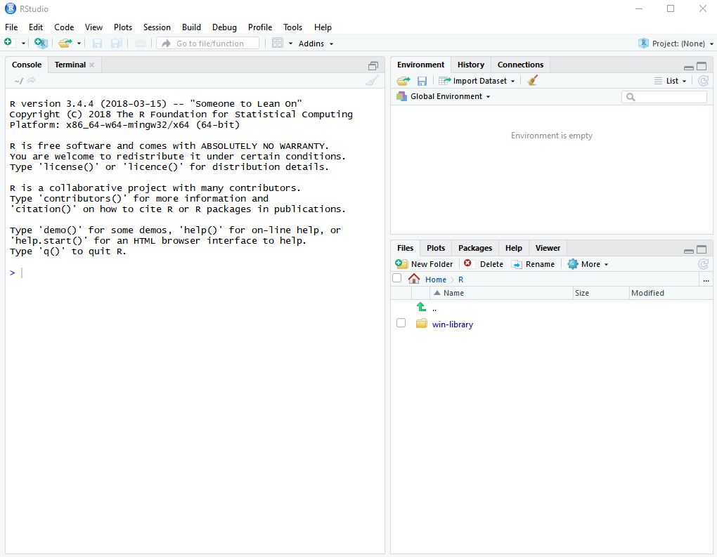Check the win-library folder checkbox
Image resolution: width=717 pixels, height=557 pixels.
[401, 323]
